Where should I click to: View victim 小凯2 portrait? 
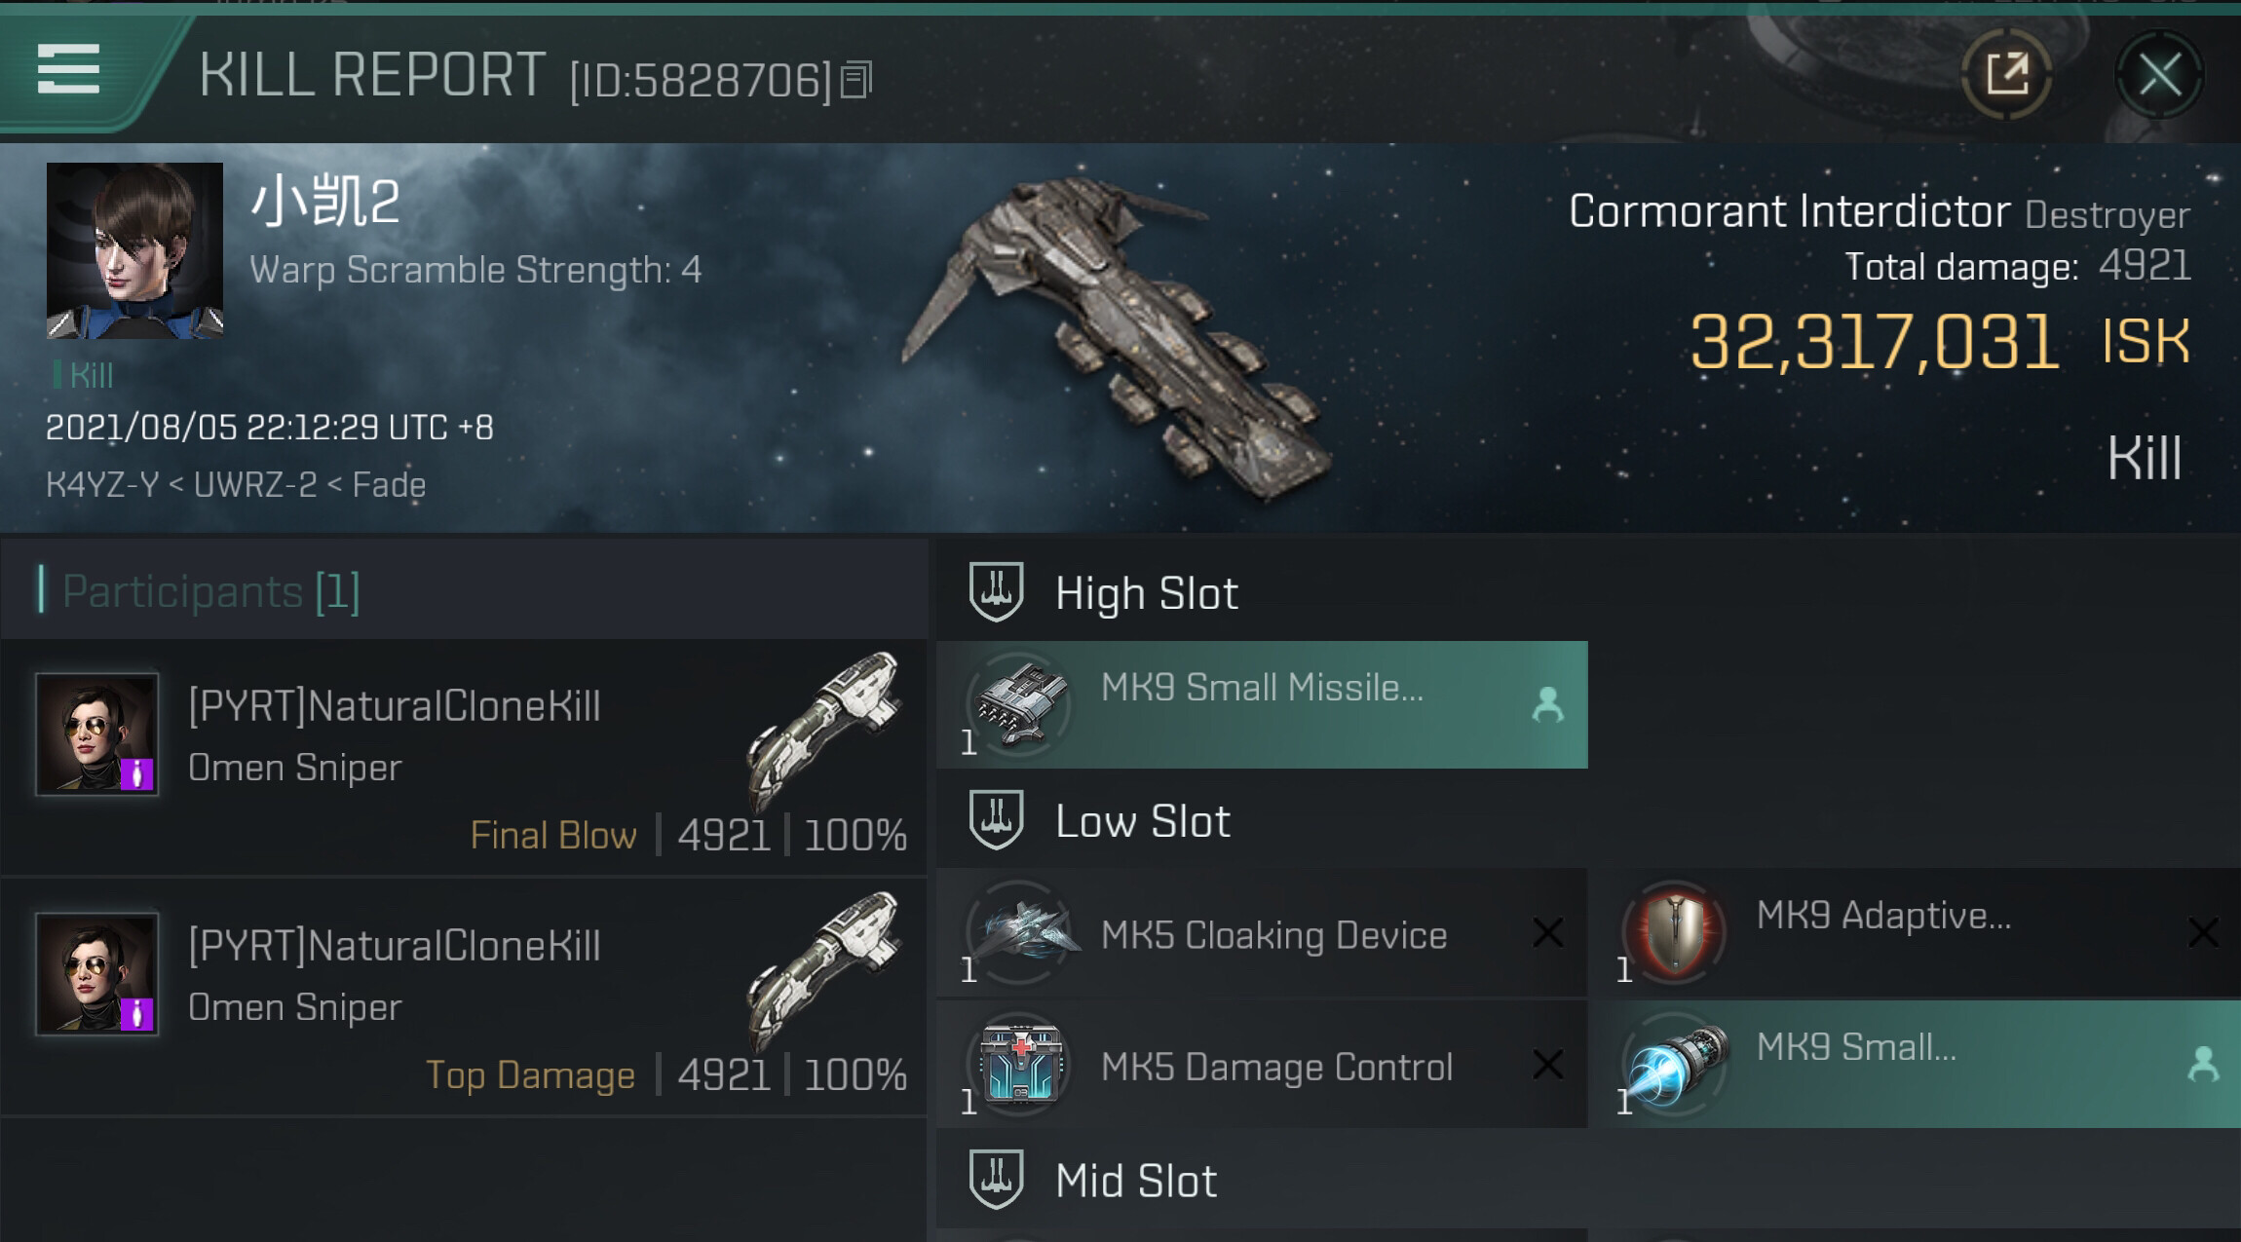(134, 251)
